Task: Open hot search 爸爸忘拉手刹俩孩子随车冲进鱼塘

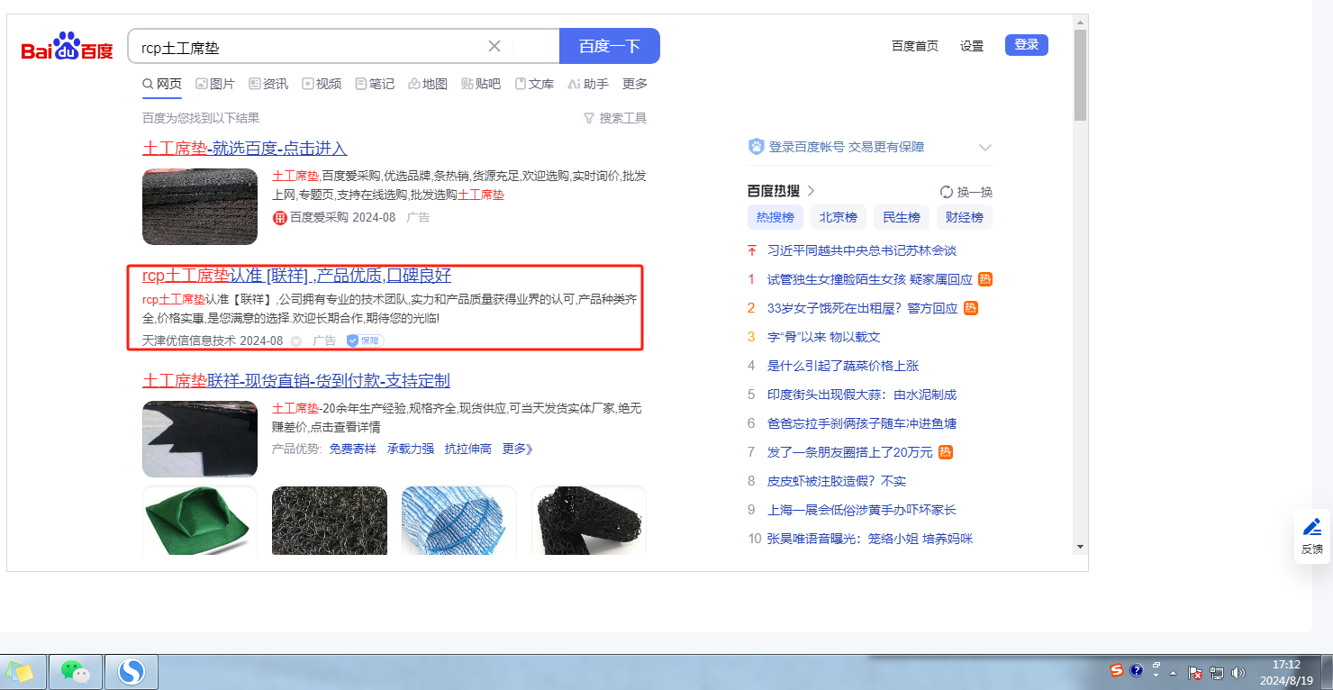Action: tap(861, 423)
